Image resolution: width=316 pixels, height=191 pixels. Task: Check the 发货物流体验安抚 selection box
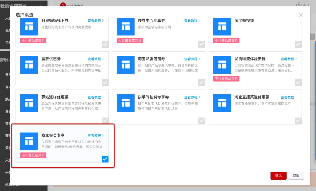click(x=298, y=83)
